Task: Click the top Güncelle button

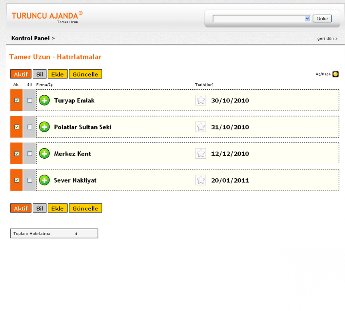Action: [x=85, y=74]
